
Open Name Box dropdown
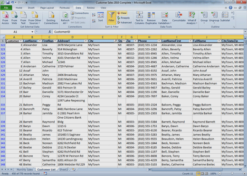coord(32,32)
